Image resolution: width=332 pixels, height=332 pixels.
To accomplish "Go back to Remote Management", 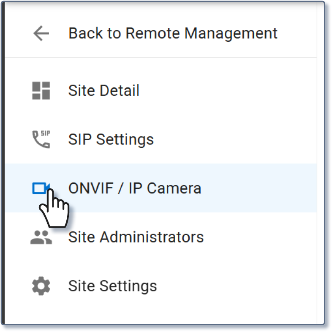I will [x=172, y=33].
